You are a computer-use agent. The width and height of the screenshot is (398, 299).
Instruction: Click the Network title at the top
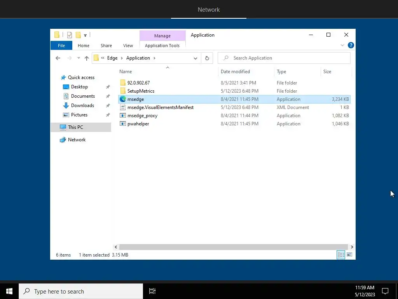click(209, 9)
